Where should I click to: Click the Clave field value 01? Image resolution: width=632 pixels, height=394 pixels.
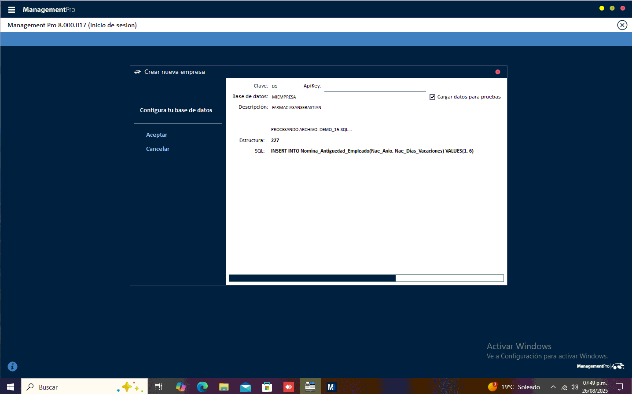coord(275,87)
